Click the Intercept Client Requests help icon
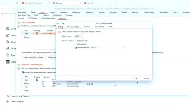 tap(18, 65)
